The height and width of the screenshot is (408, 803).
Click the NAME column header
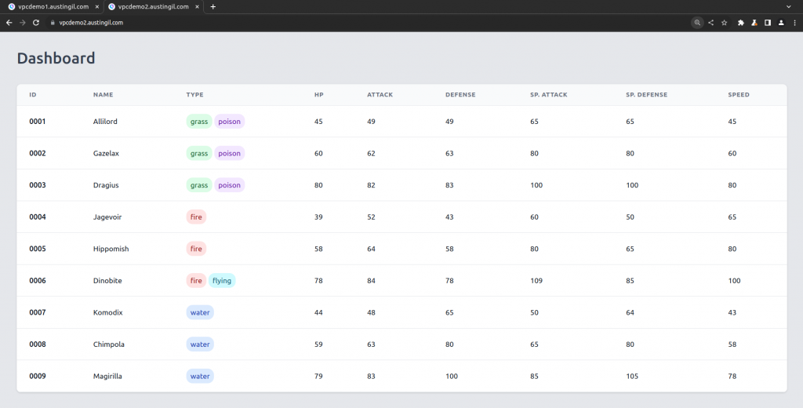[x=103, y=95]
